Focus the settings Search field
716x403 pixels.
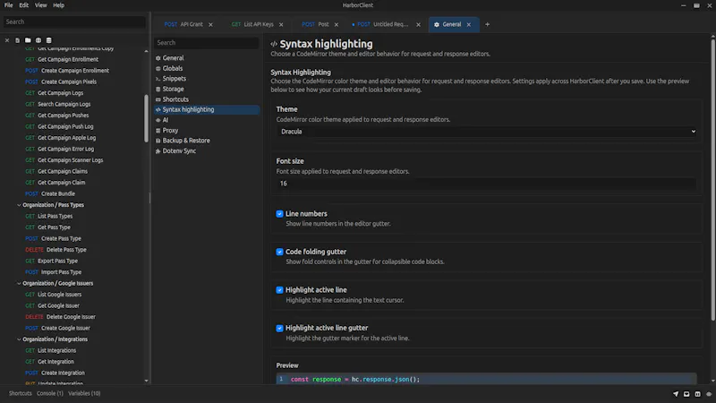coord(207,42)
